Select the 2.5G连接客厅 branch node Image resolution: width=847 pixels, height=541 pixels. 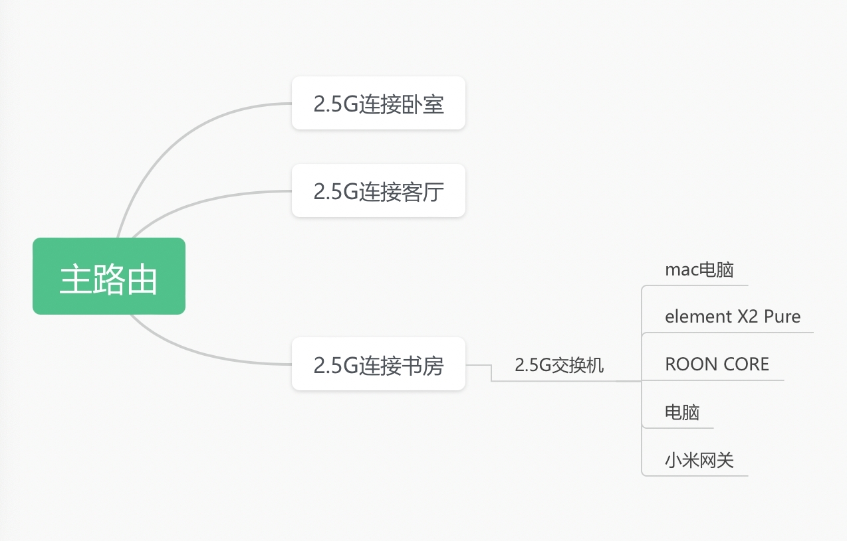coord(378,191)
